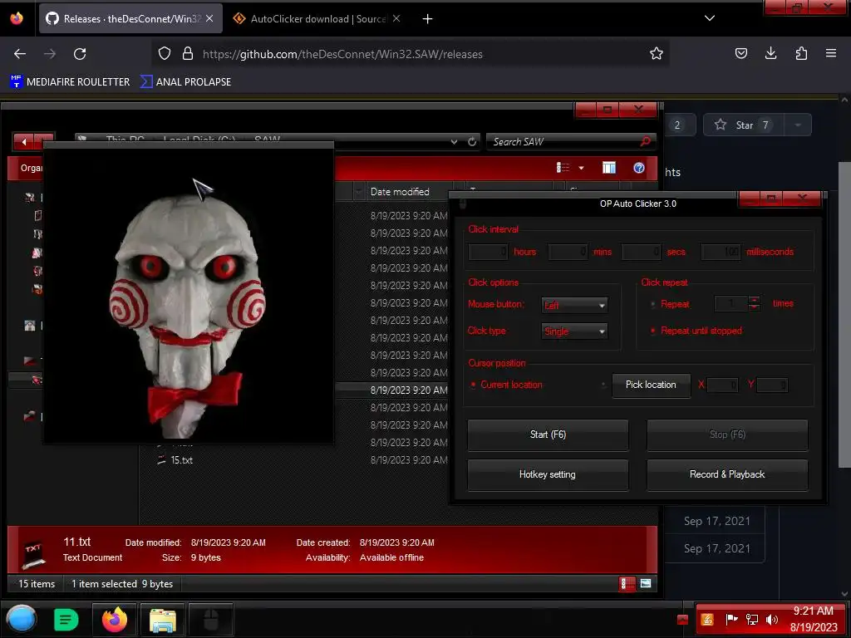
Task: Show hidden system tray icons
Action: point(683,620)
